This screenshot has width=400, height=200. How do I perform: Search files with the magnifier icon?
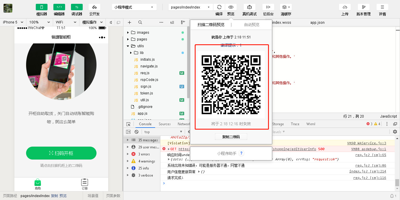pyautogui.click(x=140, y=22)
